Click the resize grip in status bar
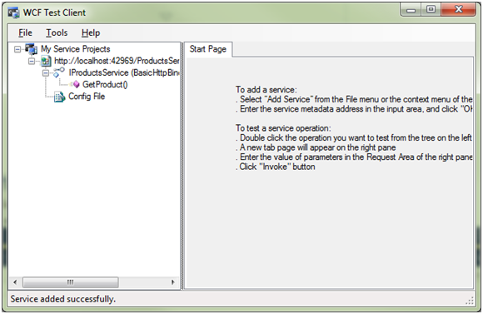The height and width of the screenshot is (314, 483). [470, 301]
